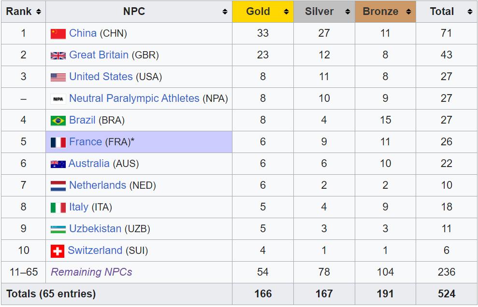Click the Italy flag icon
The height and width of the screenshot is (307, 478).
pos(58,208)
